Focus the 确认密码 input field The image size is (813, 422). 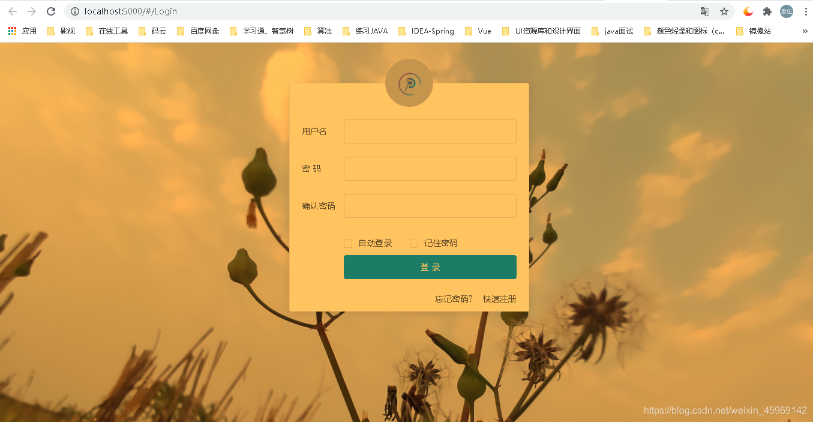point(430,206)
